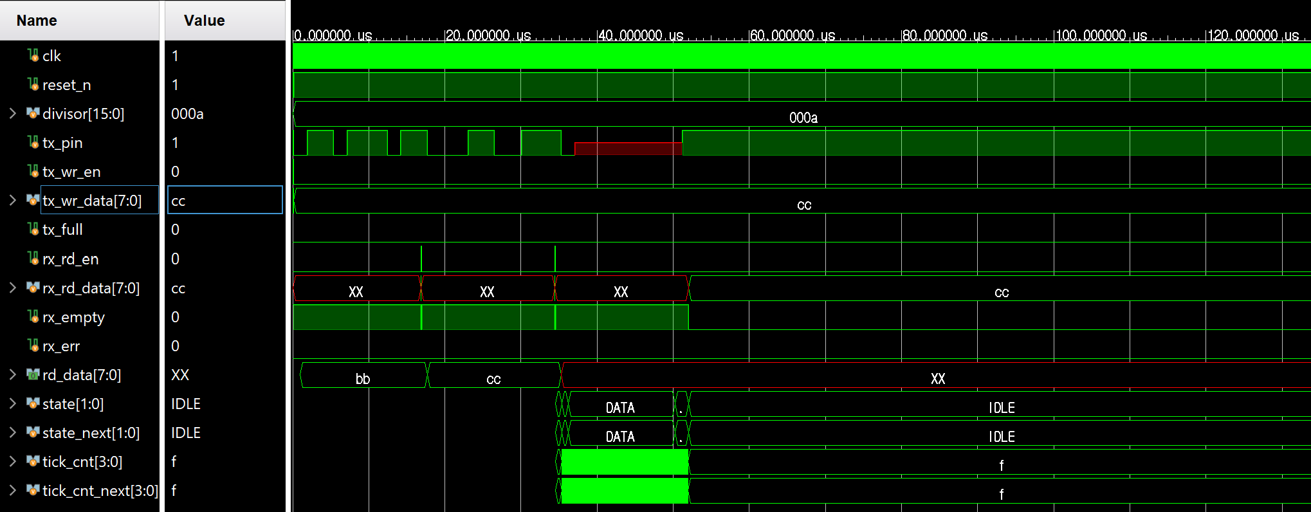Click the rd_data[7:0] bus icon
Screen dimensions: 1311x512
33,374
